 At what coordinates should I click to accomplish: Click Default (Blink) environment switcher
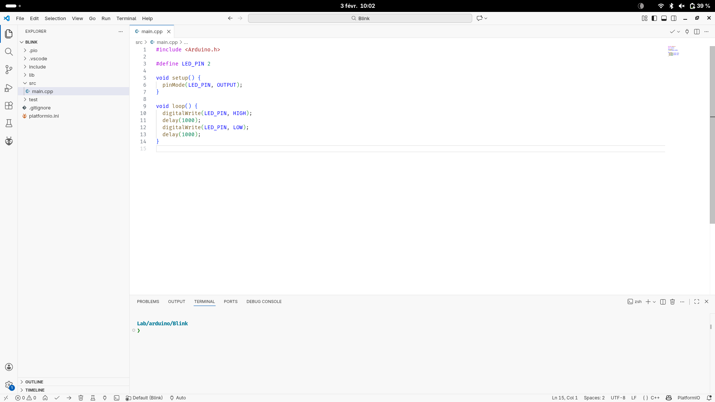pyautogui.click(x=144, y=398)
